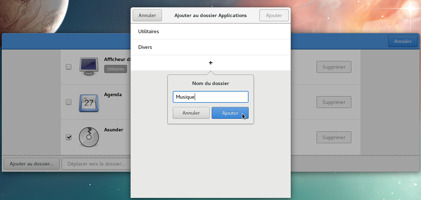
Task: Click the Agenda calendar icon
Action: (88, 103)
